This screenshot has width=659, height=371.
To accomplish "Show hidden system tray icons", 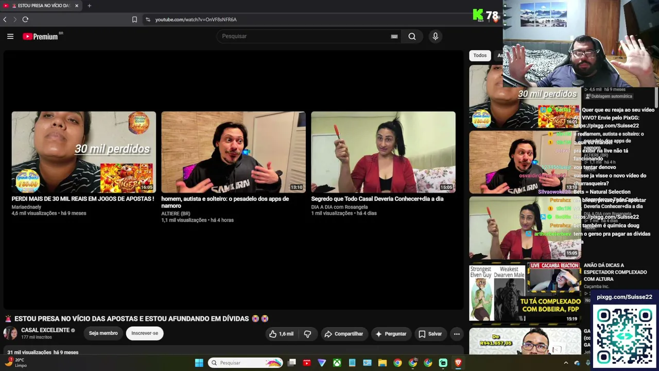I will (x=566, y=363).
